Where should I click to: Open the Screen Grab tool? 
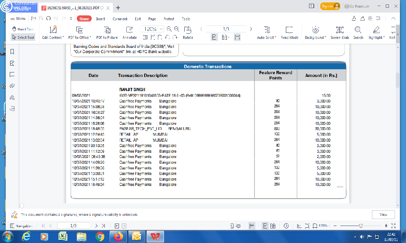pyautogui.click(x=339, y=30)
